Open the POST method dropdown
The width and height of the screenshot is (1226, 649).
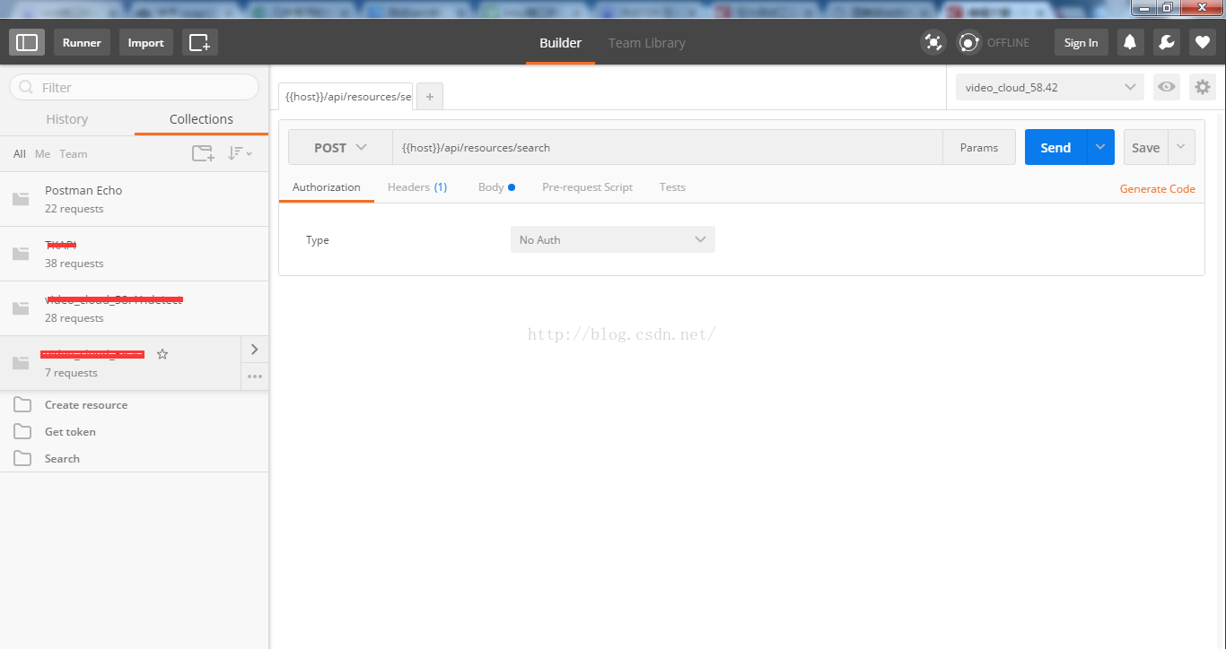pos(340,148)
